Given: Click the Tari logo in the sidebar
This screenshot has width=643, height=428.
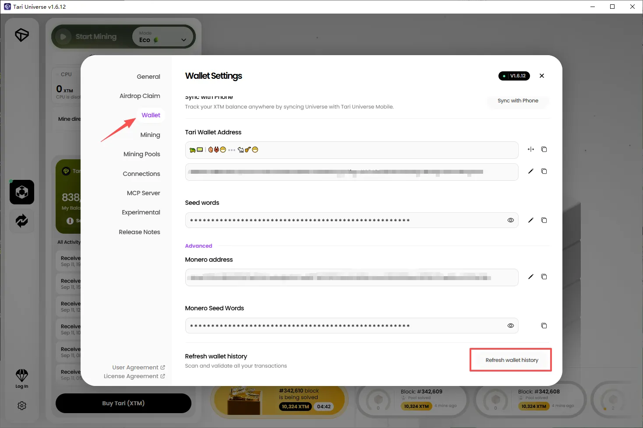Looking at the screenshot, I should pyautogui.click(x=22, y=35).
